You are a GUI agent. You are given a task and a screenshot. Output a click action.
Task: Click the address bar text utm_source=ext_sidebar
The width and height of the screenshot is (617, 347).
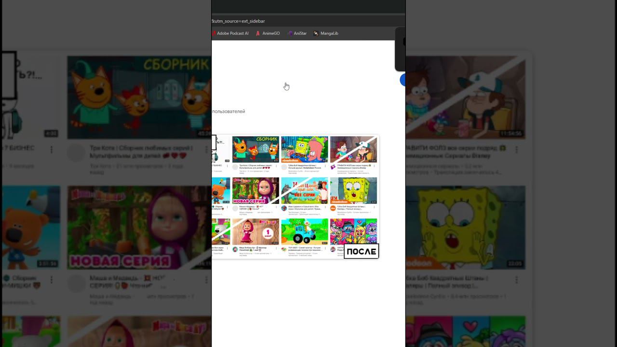click(x=238, y=21)
